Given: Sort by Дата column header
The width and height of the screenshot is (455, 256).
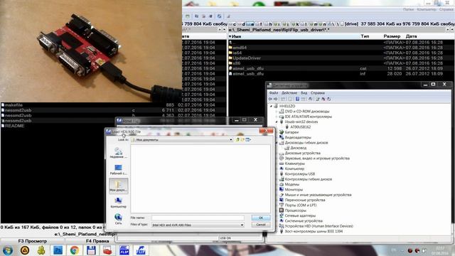Looking at the screenshot, I should [x=411, y=36].
